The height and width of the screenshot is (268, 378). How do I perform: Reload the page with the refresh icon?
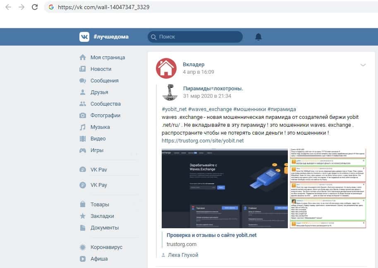point(35,7)
